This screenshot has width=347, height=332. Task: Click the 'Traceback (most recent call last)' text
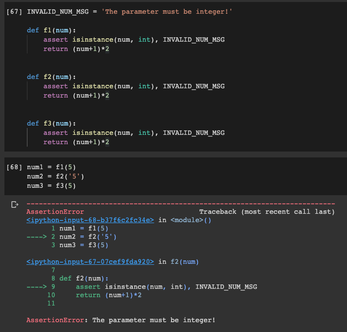point(267,212)
